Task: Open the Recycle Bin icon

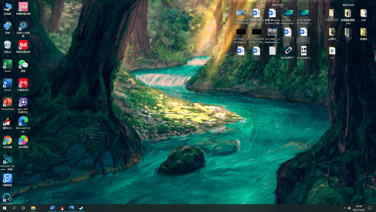Action: 8,46
